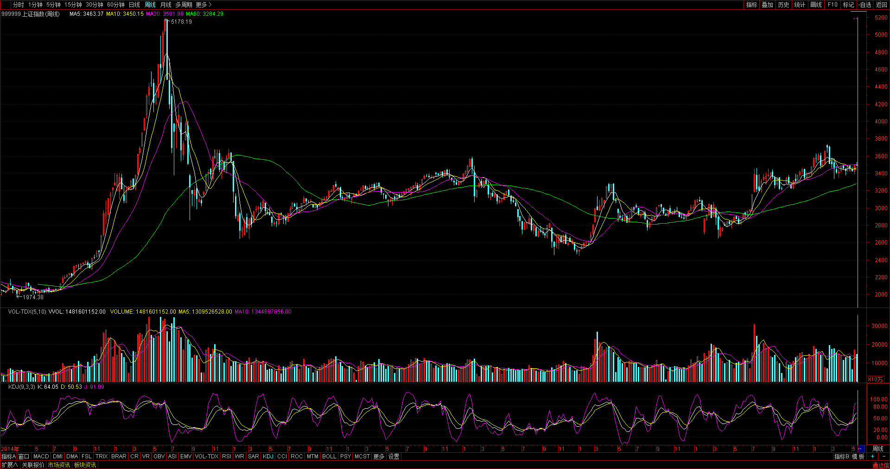The width and height of the screenshot is (890, 469).
Task: Select the CCI indicator
Action: (282, 456)
